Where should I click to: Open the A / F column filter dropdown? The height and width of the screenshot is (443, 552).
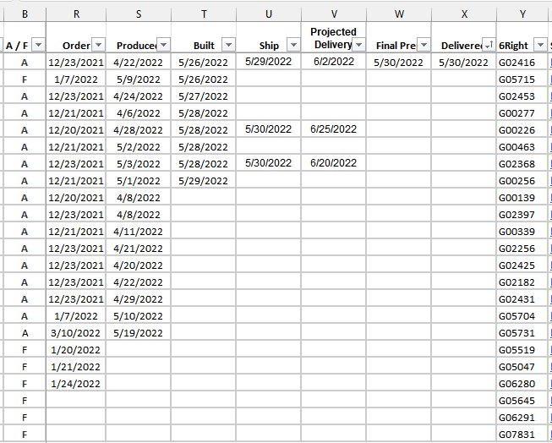click(x=36, y=46)
